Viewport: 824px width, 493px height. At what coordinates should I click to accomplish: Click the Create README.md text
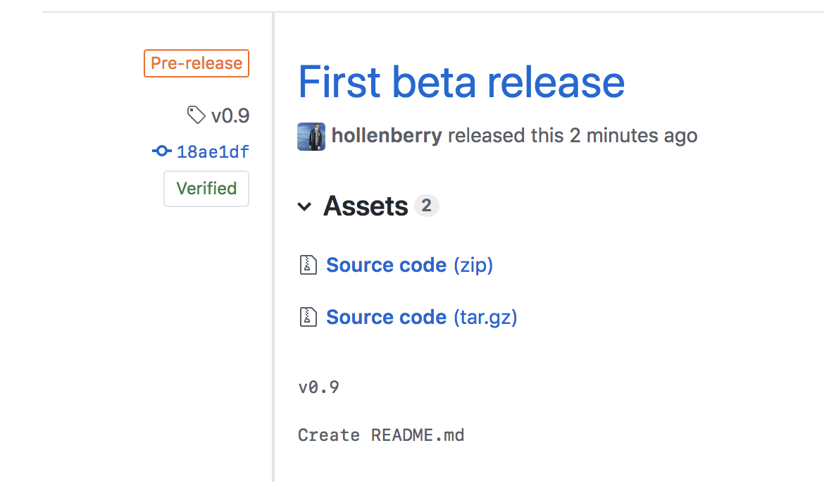click(x=381, y=435)
